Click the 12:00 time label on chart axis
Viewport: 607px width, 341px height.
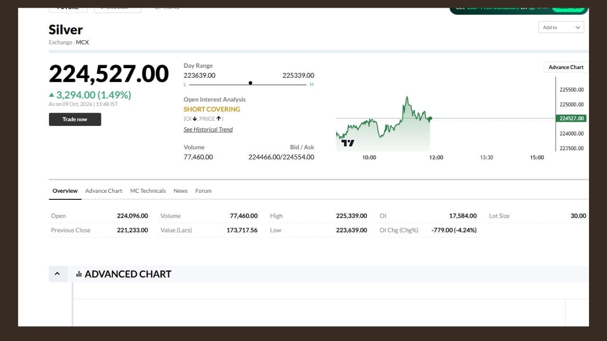click(436, 158)
